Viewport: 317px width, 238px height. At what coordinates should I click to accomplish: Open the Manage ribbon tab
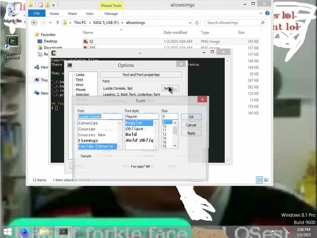tap(111, 14)
